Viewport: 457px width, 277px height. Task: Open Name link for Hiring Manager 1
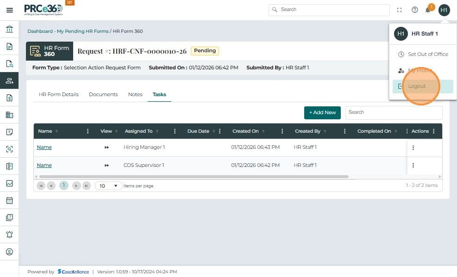click(x=44, y=147)
